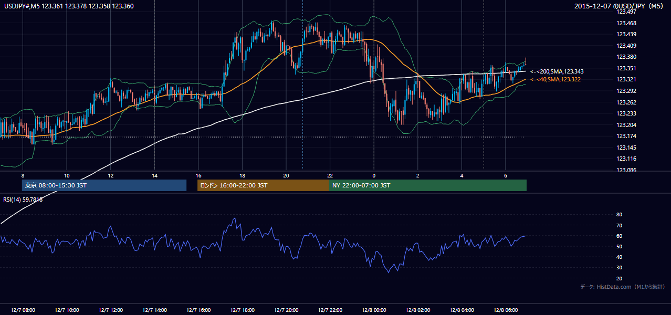Click RSI scale value 40

[x=619, y=257]
